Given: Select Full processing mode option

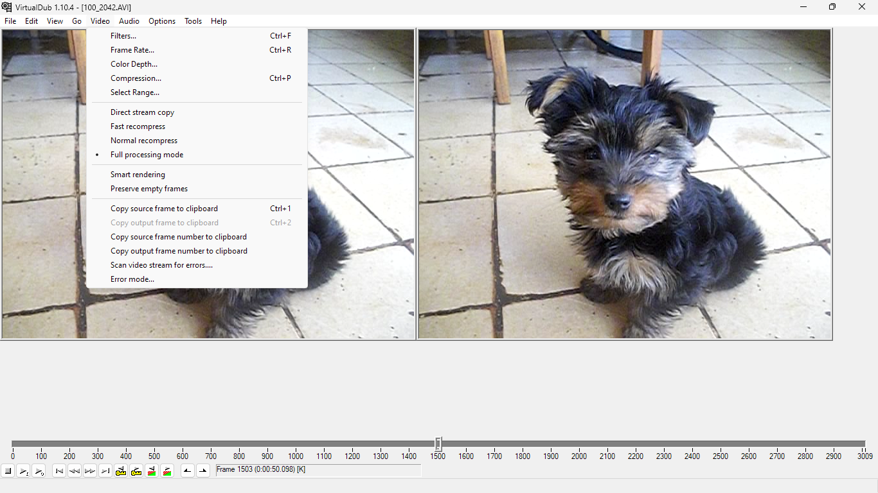Looking at the screenshot, I should tap(147, 155).
